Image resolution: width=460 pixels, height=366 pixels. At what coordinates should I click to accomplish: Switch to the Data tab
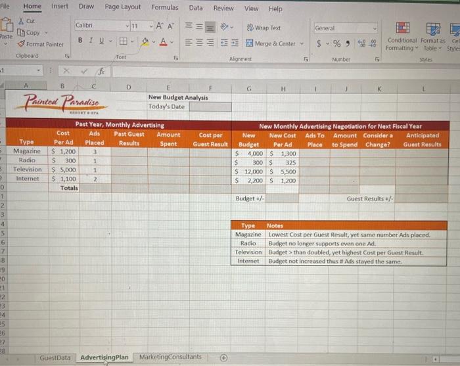(196, 8)
